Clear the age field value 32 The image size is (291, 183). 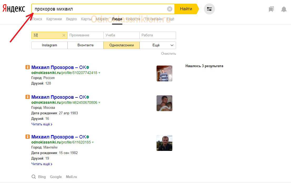64,35
